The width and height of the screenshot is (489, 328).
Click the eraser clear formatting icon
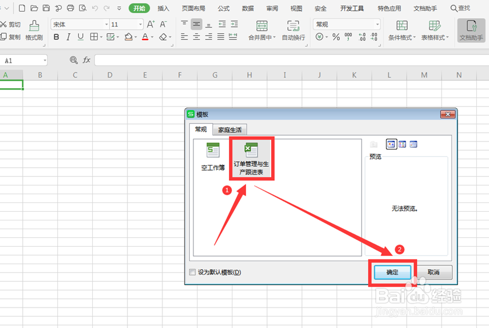[x=163, y=37]
